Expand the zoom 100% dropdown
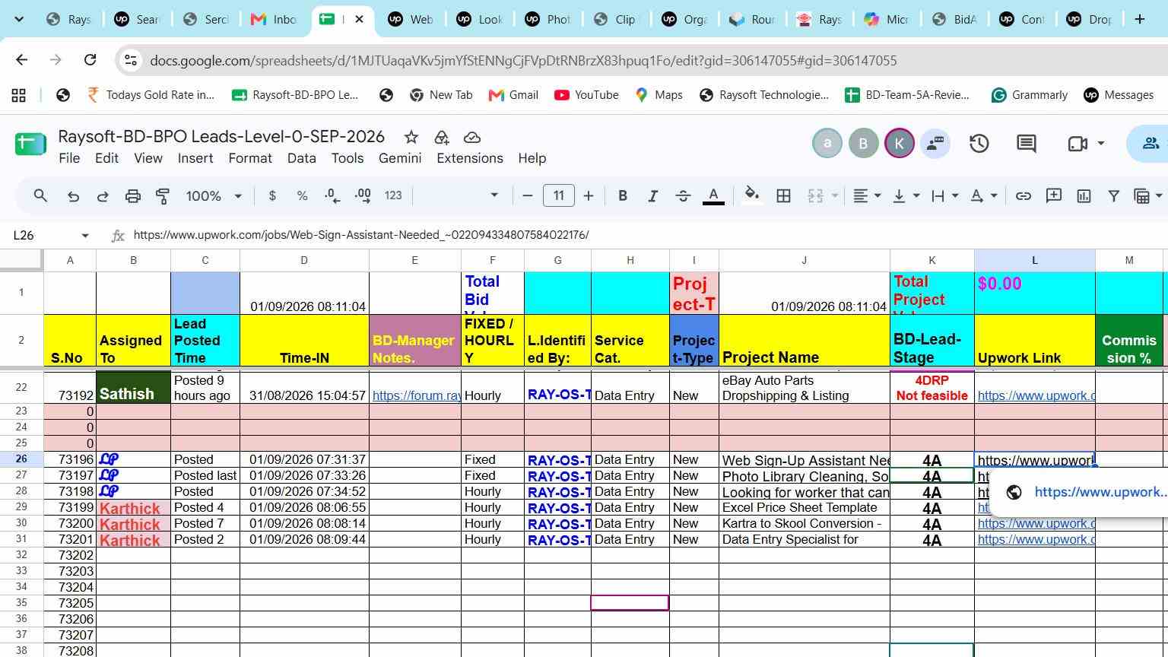 click(214, 196)
